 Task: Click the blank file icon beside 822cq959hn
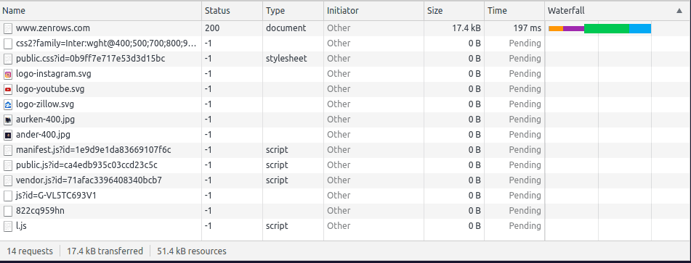tap(8, 211)
